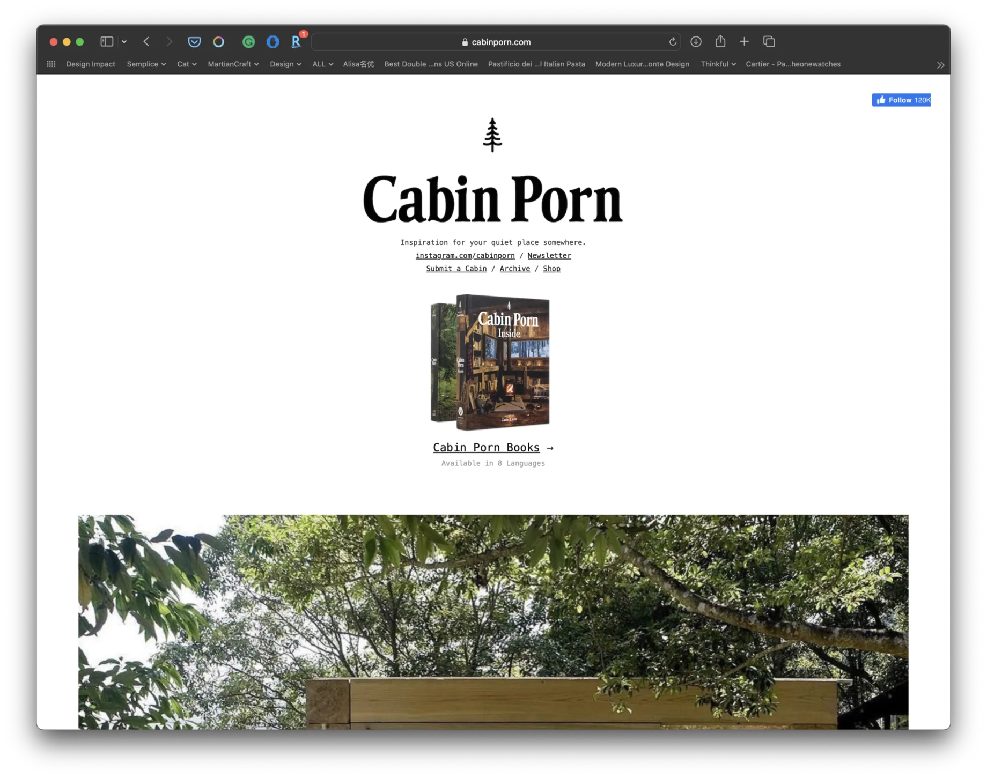Click the forest cabin photo
Viewport: 987px width, 778px height.
click(x=493, y=622)
